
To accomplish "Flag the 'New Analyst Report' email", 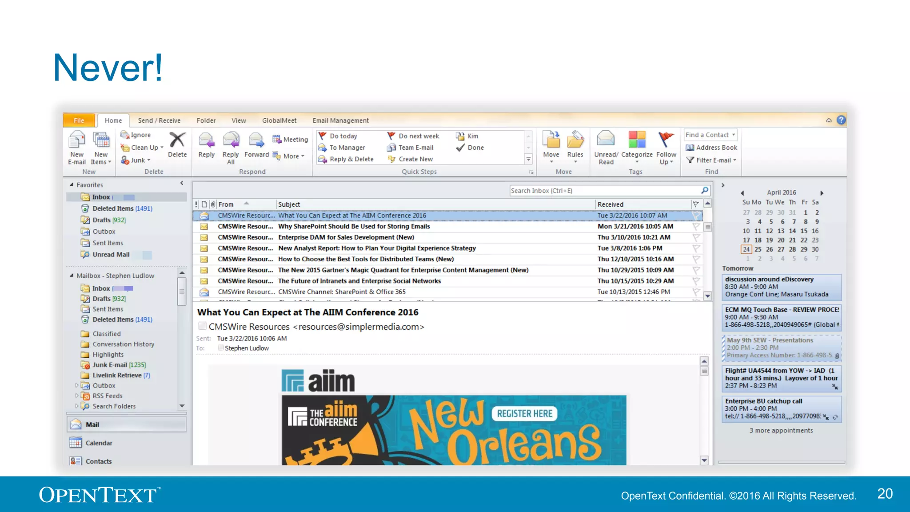I will pos(696,248).
